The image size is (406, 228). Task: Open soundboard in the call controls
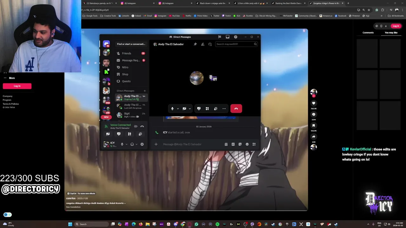[216, 109]
